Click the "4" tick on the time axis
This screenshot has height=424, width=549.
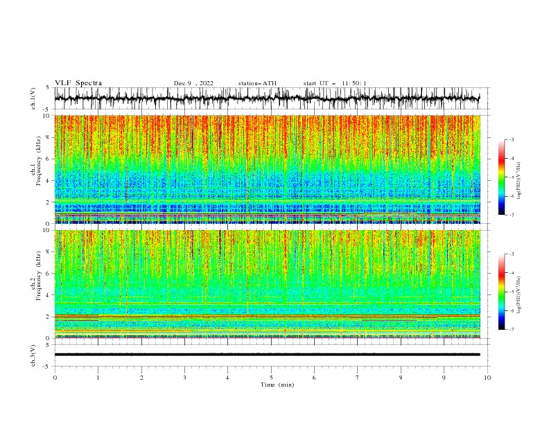click(x=227, y=378)
